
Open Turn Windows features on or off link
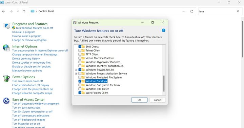tap(34, 28)
